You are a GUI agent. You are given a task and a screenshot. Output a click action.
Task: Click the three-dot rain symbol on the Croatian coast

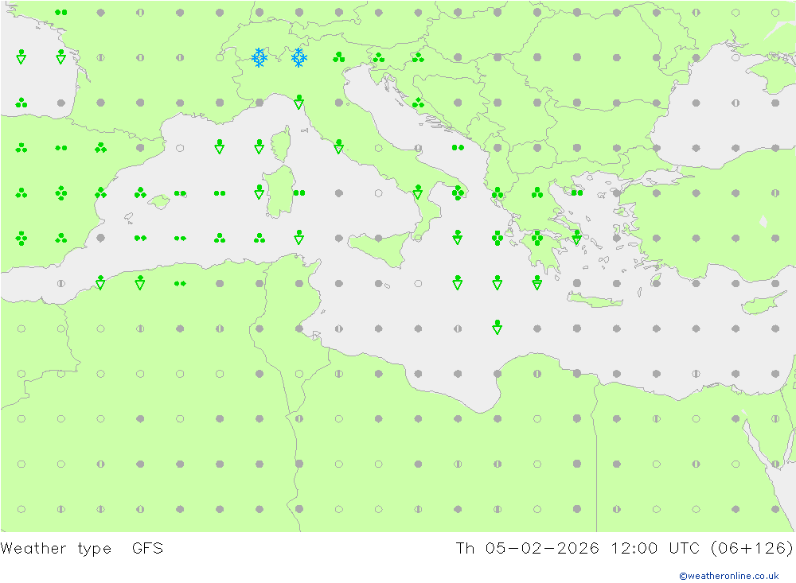[x=419, y=103]
